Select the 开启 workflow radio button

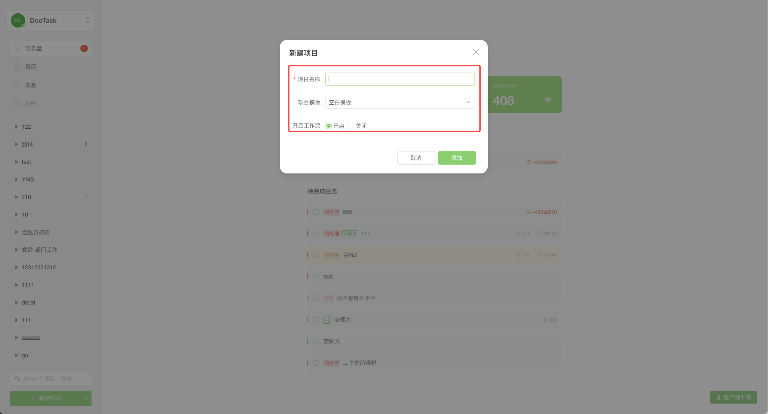pos(329,125)
